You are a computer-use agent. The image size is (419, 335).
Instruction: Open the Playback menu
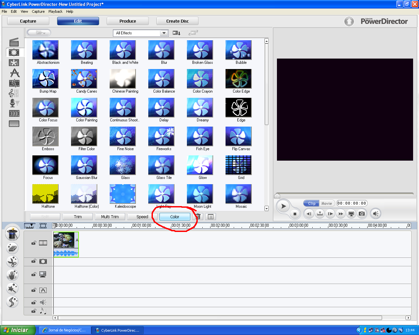(55, 11)
